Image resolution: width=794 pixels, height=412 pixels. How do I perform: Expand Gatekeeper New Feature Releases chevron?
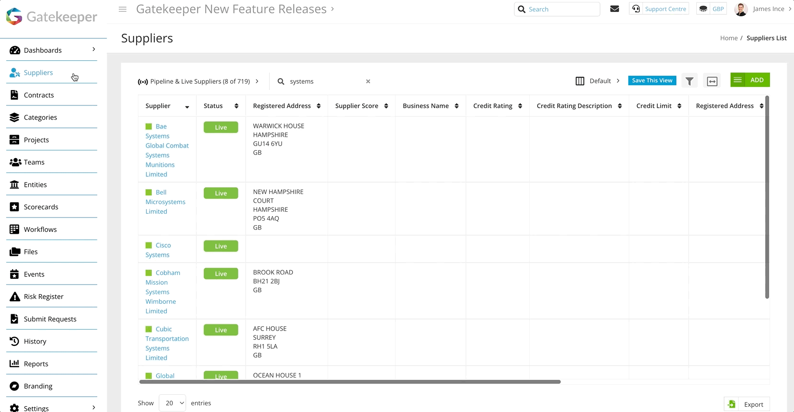[x=332, y=9]
